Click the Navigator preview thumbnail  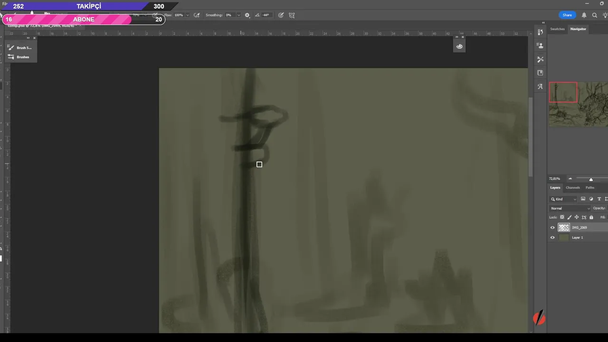point(579,104)
